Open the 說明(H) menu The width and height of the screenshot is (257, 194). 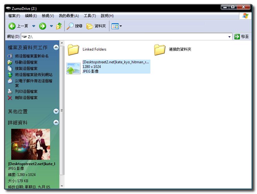click(107, 16)
